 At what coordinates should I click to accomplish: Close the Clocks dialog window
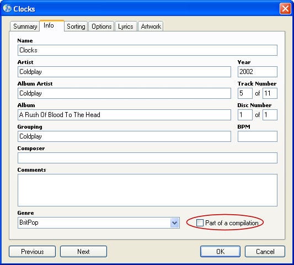pyautogui.click(x=285, y=8)
